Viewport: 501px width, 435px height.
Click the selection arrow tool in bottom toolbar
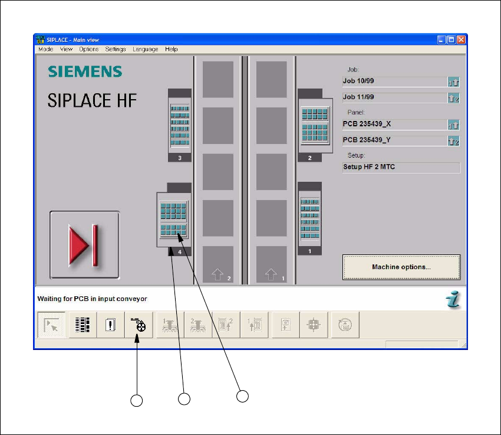click(52, 325)
